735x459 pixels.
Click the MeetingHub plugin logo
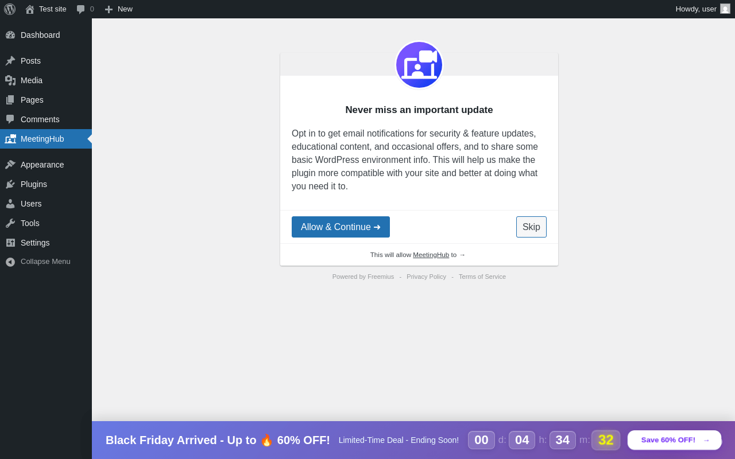tap(419, 65)
